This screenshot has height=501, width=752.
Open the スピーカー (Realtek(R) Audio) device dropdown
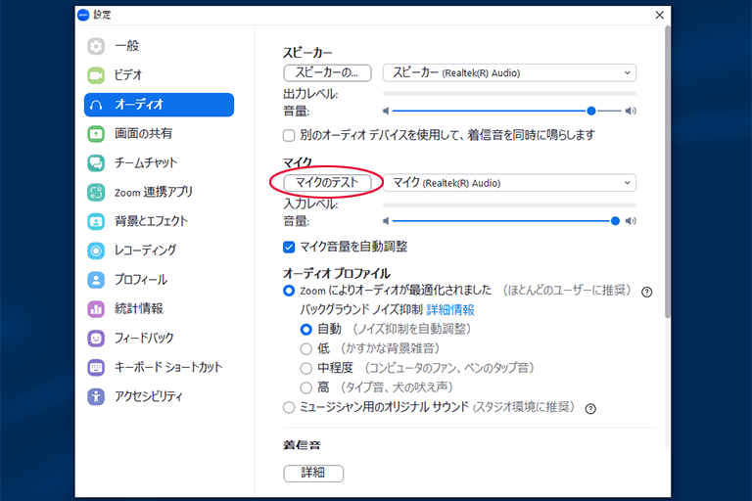tap(509, 72)
